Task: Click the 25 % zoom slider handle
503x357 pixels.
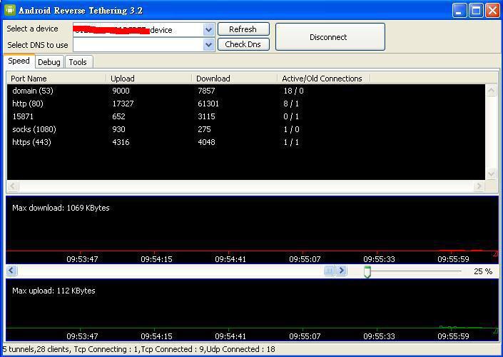Action: pos(367,271)
